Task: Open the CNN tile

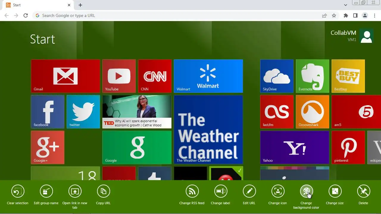Action: pyautogui.click(x=155, y=76)
